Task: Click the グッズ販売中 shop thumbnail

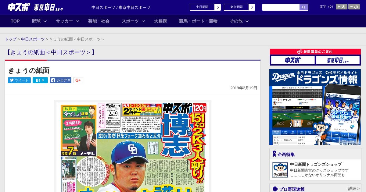Action: [280, 170]
